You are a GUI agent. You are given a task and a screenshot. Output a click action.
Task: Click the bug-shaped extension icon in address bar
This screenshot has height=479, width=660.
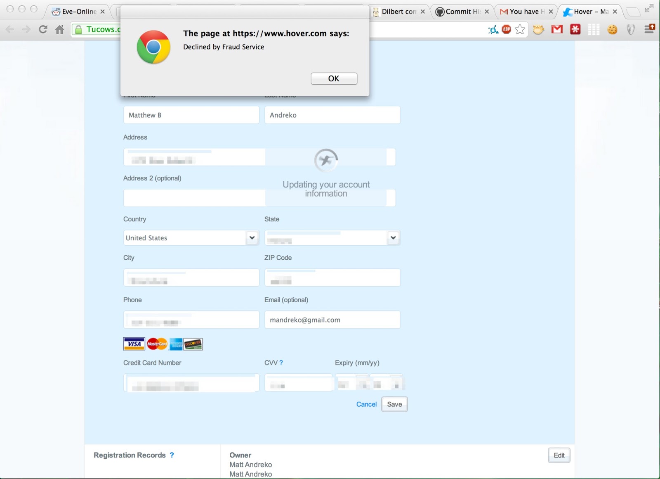click(493, 29)
